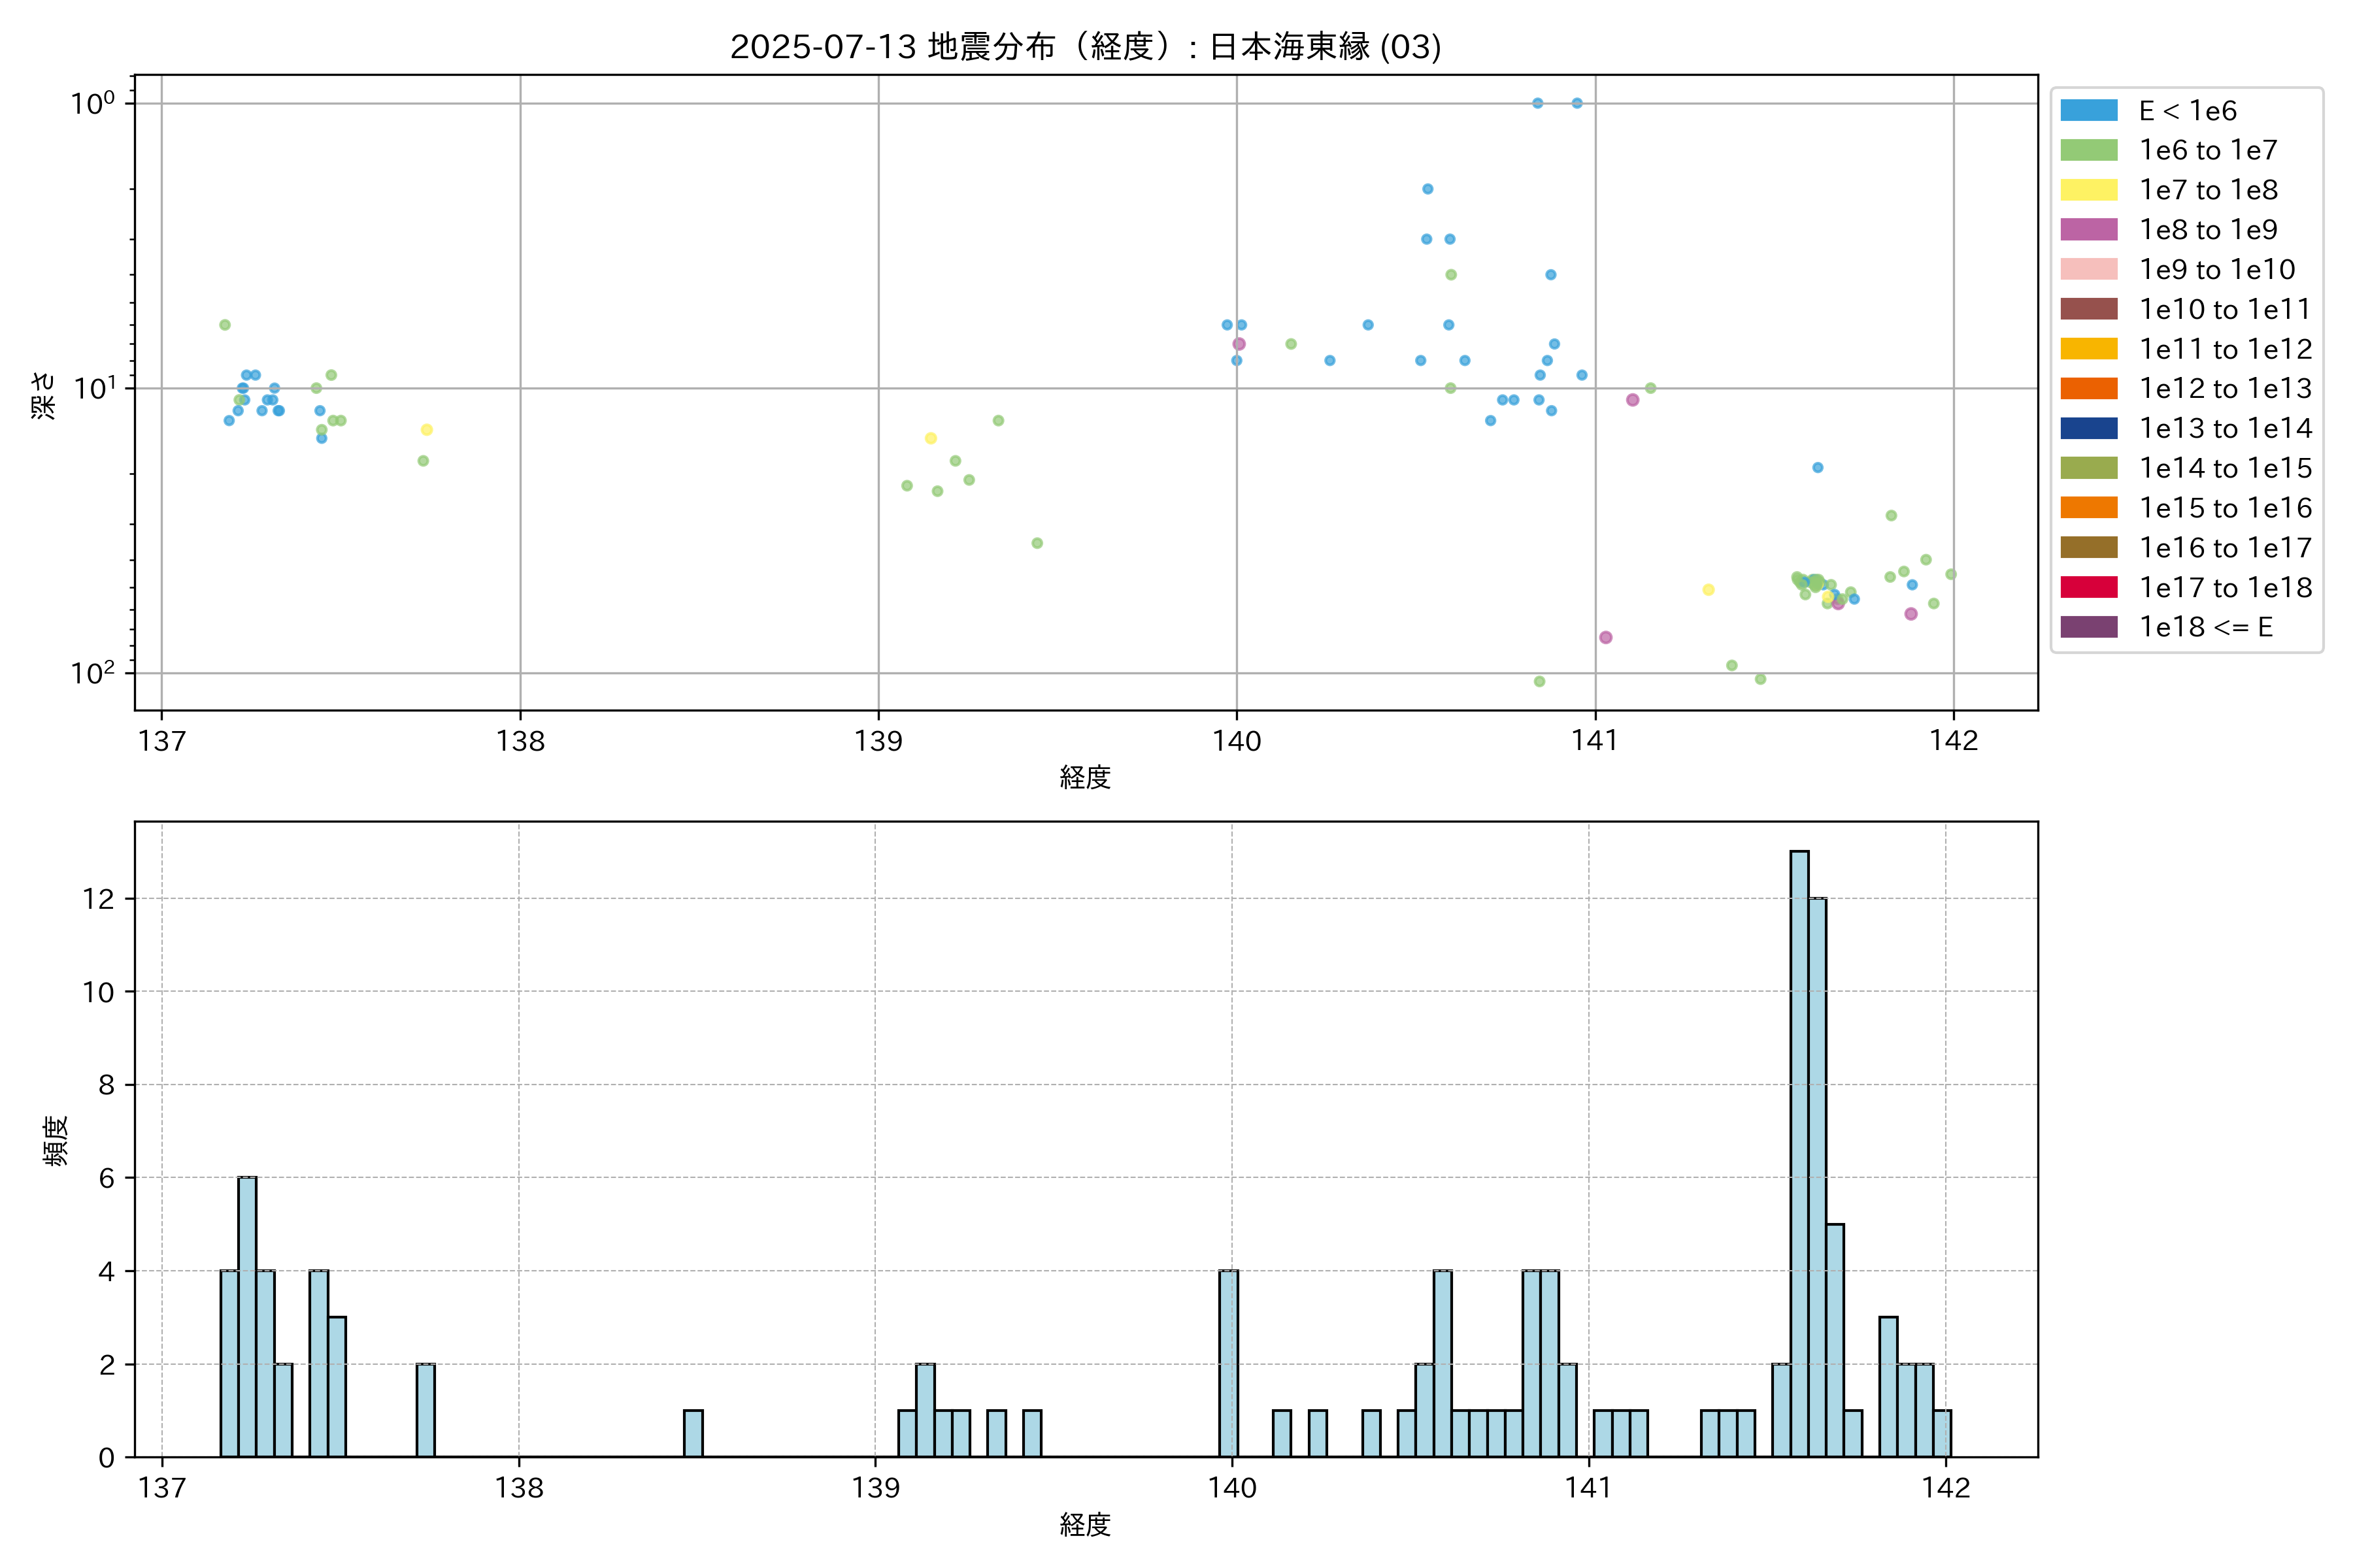Click the yellow scatter point near longitude 137.7
This screenshot has height=1568, width=2353.
pyautogui.click(x=426, y=430)
